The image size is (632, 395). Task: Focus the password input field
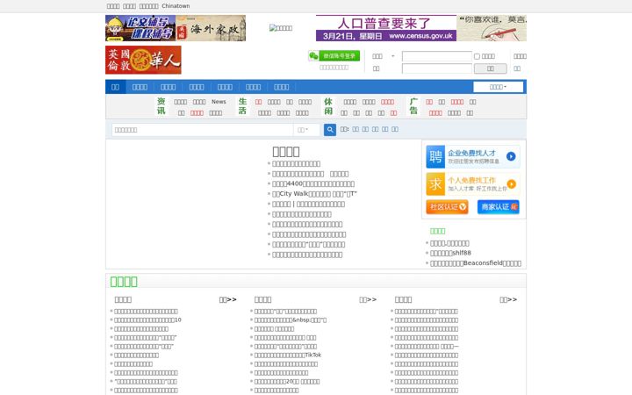point(437,68)
